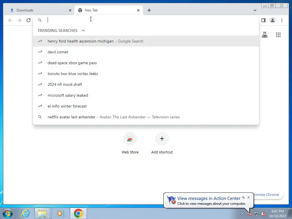Image resolution: width=292 pixels, height=219 pixels.
Task: Click the search magnifier in address bar
Action: point(40,20)
